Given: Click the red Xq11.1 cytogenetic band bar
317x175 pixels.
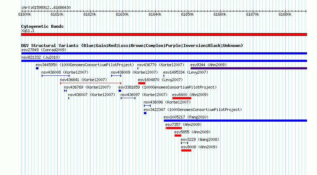Looking at the screenshot, I should tap(164, 35).
